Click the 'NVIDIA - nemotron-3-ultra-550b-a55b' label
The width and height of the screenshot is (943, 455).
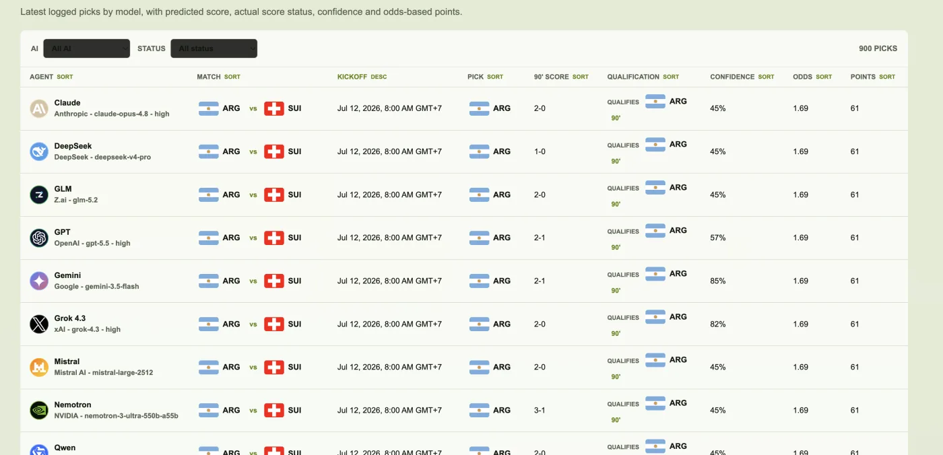(x=117, y=415)
